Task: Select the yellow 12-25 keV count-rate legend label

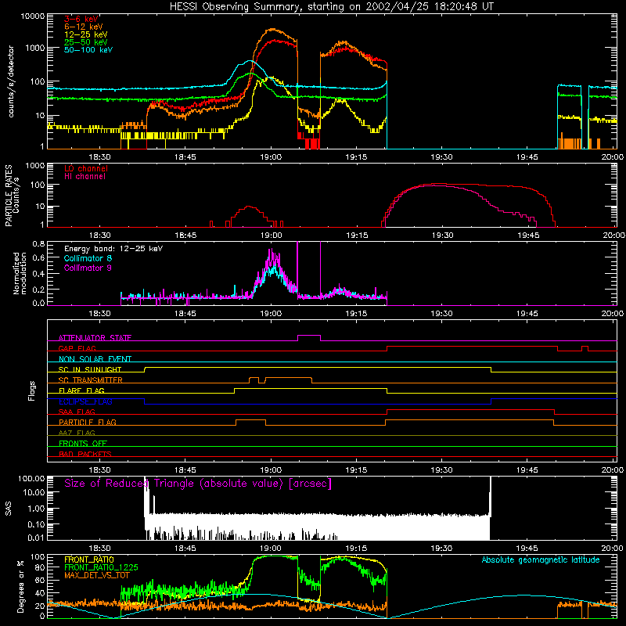Action: point(86,34)
